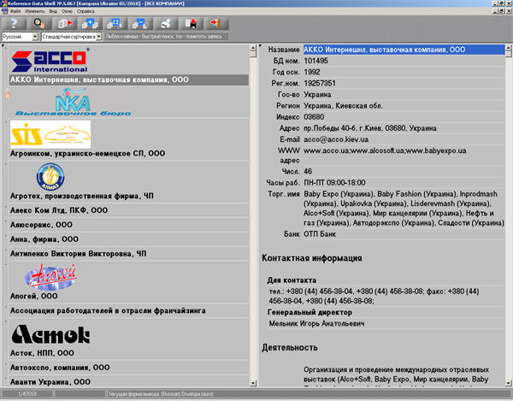Select the NKA Выставочное бюро logo

click(74, 102)
